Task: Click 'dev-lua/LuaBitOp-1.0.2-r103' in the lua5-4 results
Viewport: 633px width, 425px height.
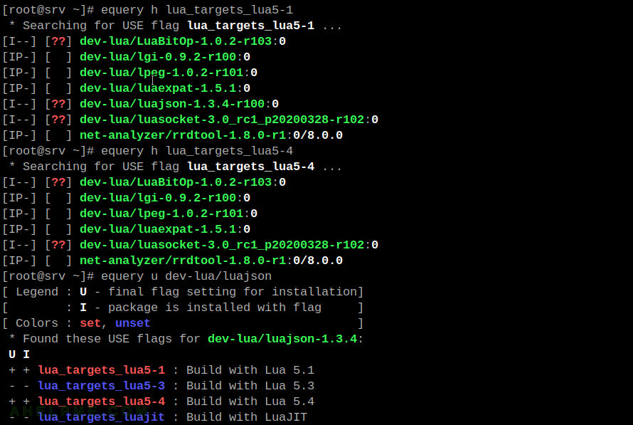Action: (x=176, y=182)
